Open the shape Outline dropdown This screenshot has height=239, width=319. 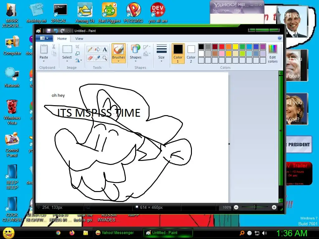[147, 47]
